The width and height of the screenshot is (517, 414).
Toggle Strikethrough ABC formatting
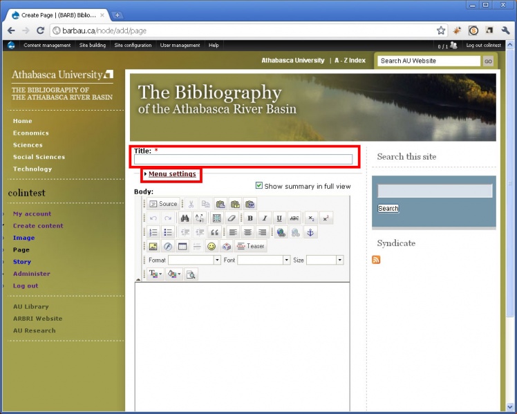[294, 218]
